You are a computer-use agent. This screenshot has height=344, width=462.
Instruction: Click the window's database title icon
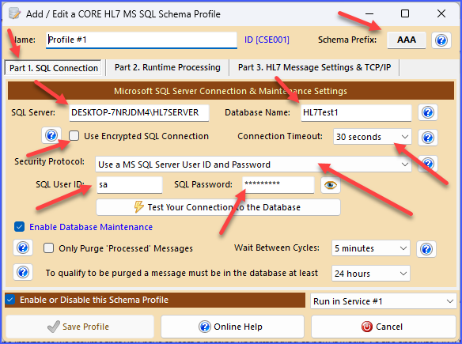(x=14, y=13)
